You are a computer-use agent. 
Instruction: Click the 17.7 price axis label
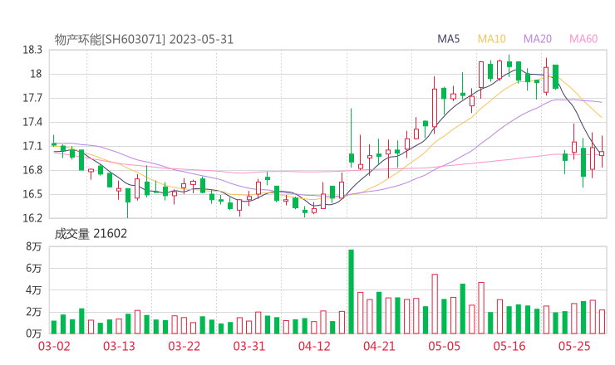tap(32, 98)
